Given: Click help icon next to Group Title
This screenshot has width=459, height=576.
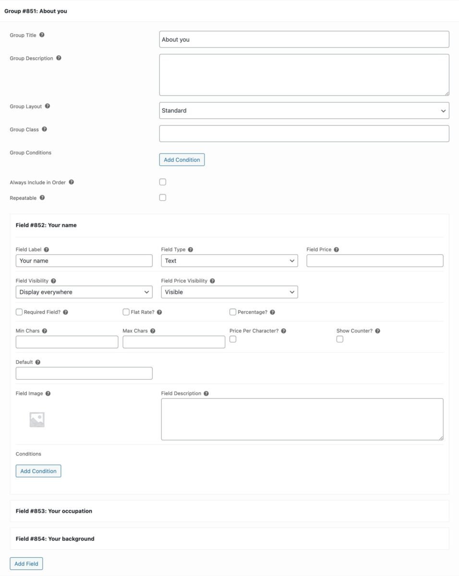Looking at the screenshot, I should [42, 35].
